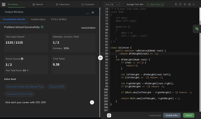Select the Y.O.G.I. (AI Bot) tab
This screenshot has width=201, height=119.
click(59, 19)
